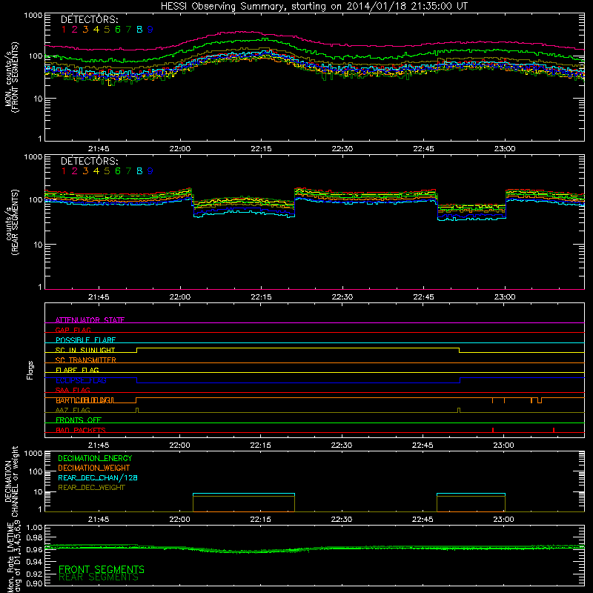593x593 pixels.
Task: Click the 'DECIMATION_ENERGY' legend entry
Action: (x=96, y=458)
